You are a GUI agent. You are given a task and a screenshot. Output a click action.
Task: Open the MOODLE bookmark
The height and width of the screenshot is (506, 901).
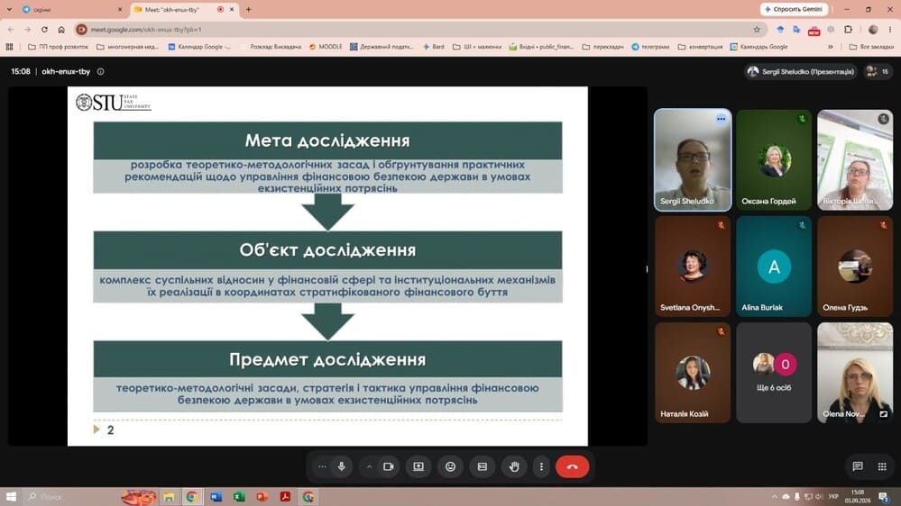(326, 47)
